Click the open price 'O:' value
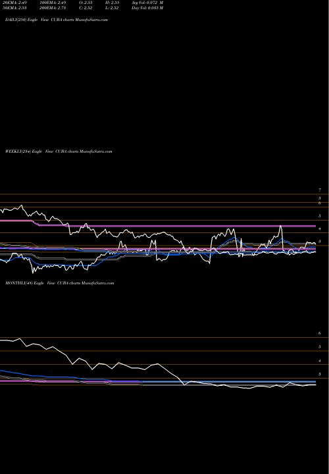The image size is (329, 474). pos(86,3)
